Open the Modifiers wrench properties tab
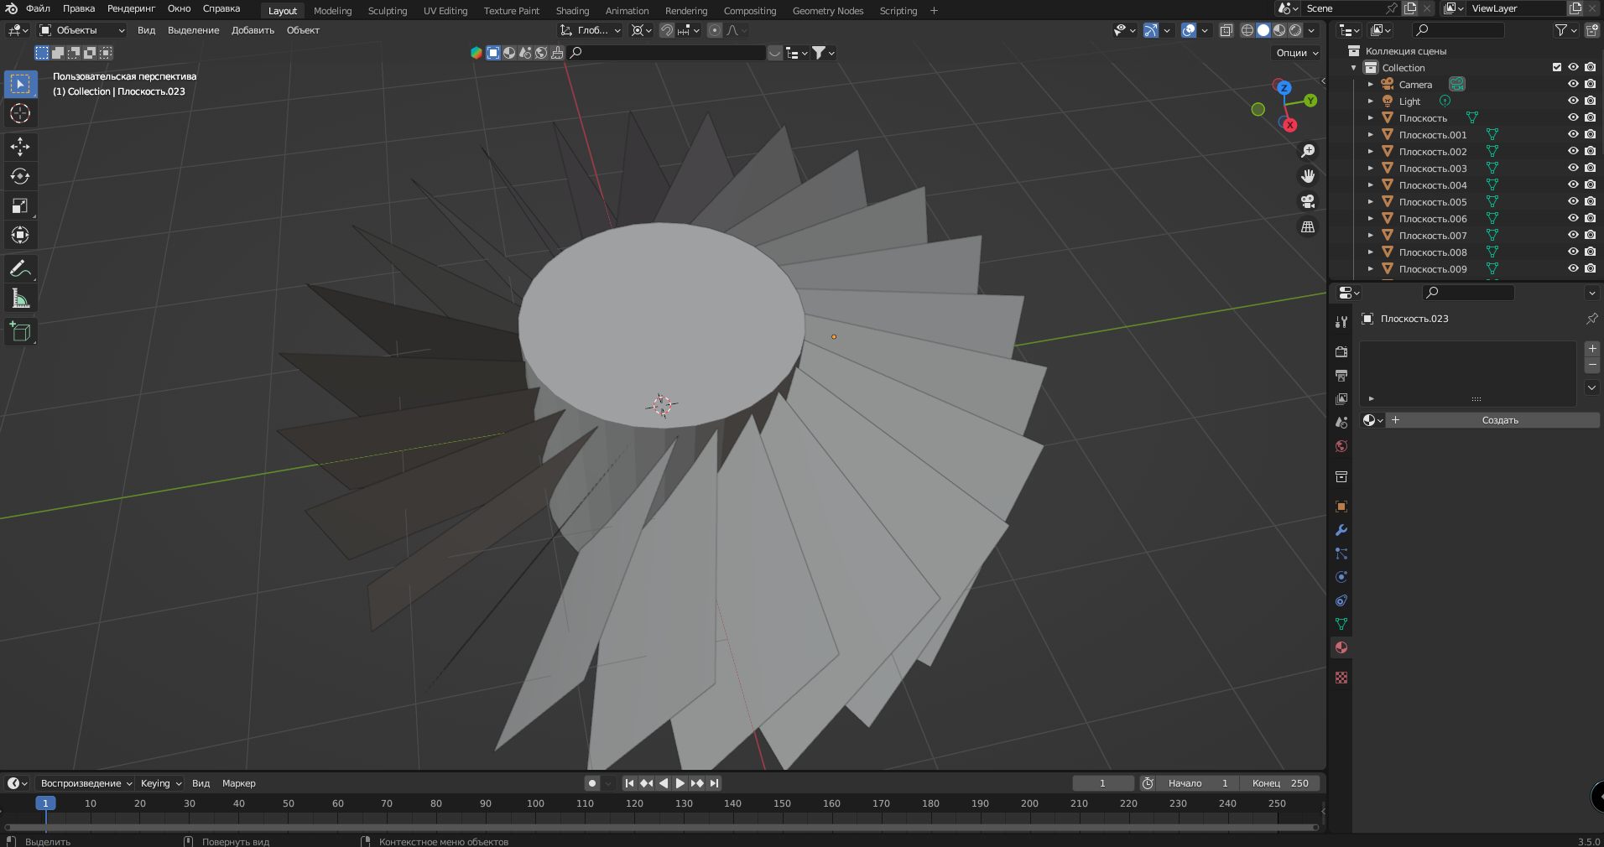Screen dimensions: 1604x847 [1341, 530]
